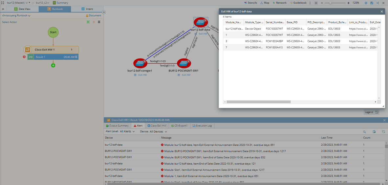Open Result 1 row menu icon
The image size is (388, 185).
pyautogui.click(x=76, y=57)
